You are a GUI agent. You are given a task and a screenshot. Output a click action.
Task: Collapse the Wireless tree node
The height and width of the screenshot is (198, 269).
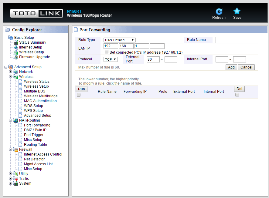10,77
